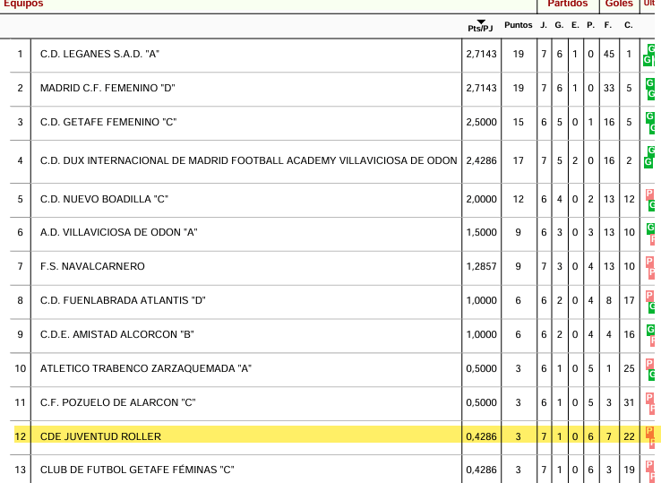Click 0,5000 in the Pozuelo de Alarcon row
This screenshot has width=661, height=483.
click(481, 403)
